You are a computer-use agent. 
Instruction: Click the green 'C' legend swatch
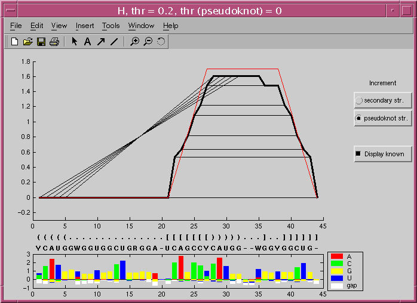[x=337, y=264]
